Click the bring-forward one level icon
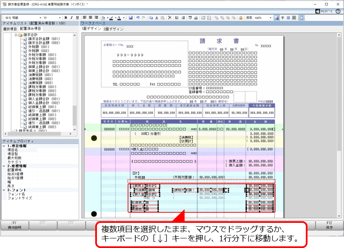This screenshot has width=344, height=248. click(228, 18)
